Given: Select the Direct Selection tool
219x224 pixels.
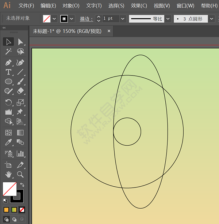Looking at the screenshot, I should point(20,42).
